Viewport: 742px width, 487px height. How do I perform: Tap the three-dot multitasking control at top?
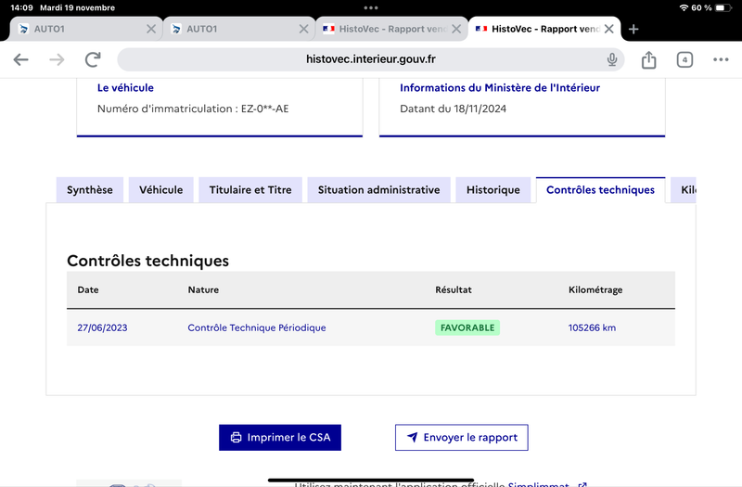370,7
